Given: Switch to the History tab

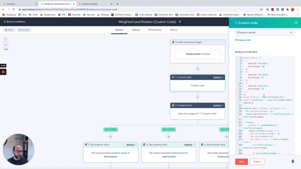Looking at the screenshot, I should point(174,30).
